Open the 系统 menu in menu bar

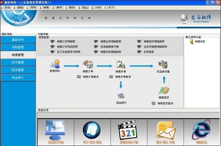click(x=6, y=7)
